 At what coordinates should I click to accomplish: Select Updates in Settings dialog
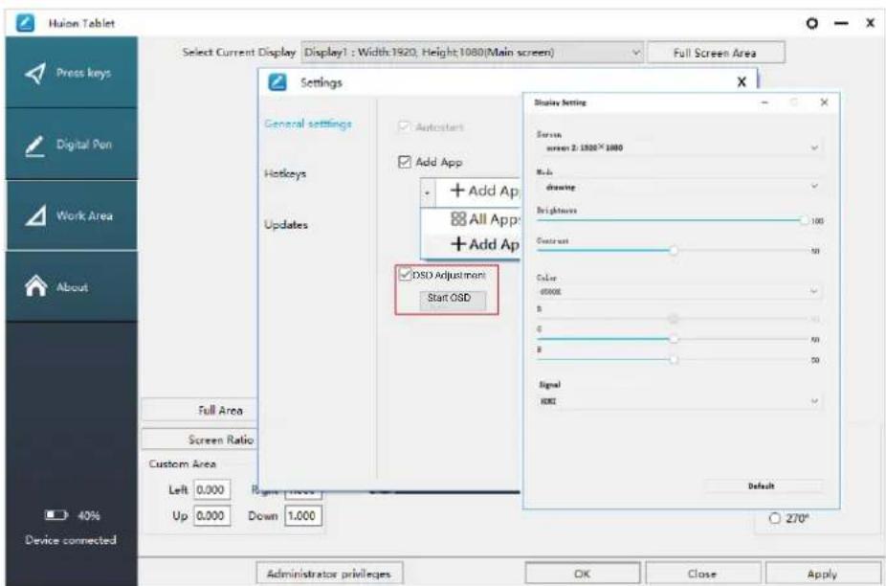(x=286, y=225)
